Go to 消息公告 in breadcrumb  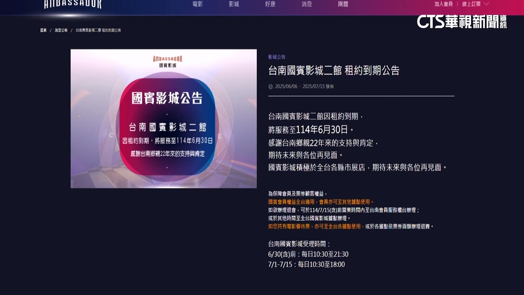[x=61, y=30]
